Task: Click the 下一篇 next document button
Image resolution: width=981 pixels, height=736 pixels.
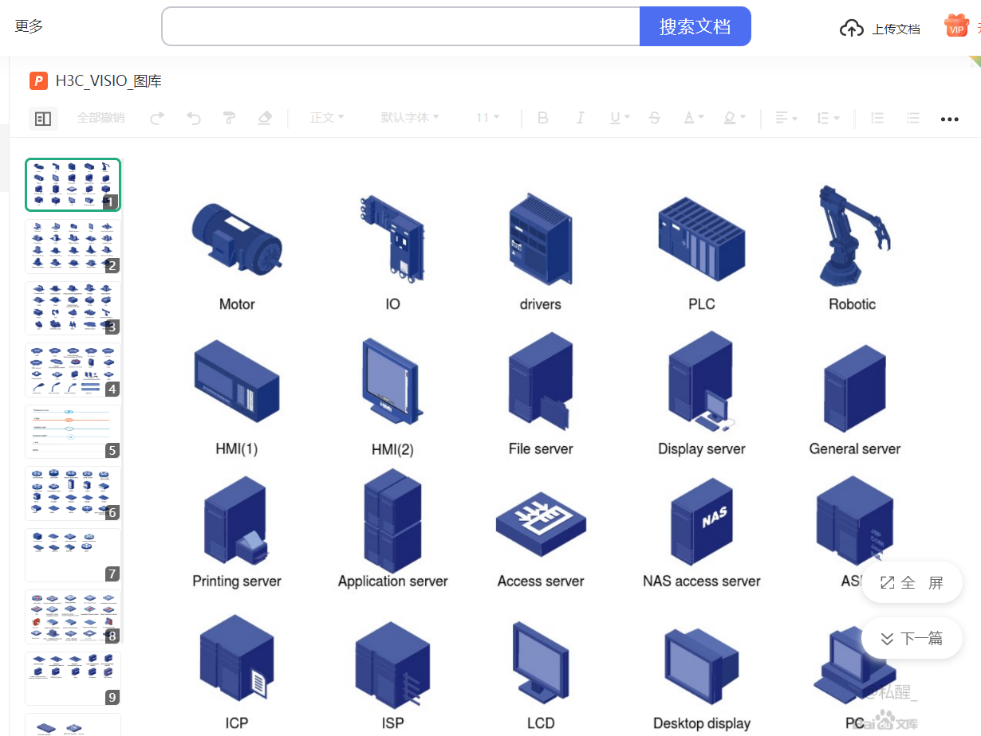Action: (912, 638)
